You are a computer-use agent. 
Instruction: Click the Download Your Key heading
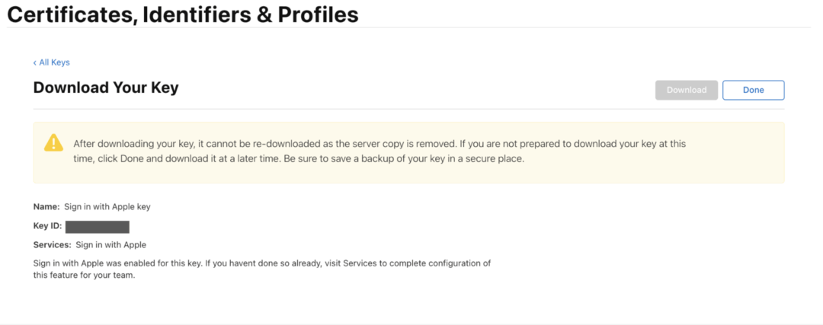(x=106, y=88)
